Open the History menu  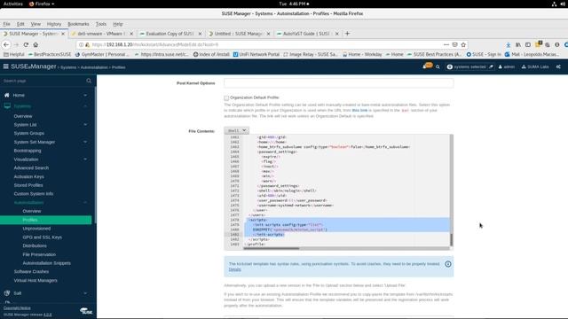point(54,24)
